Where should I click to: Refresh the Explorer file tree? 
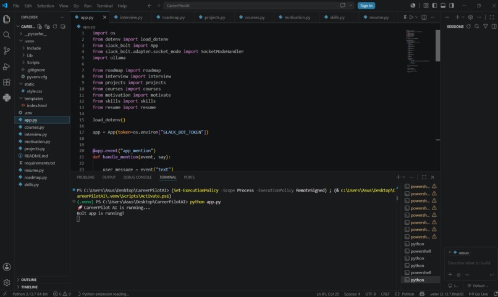point(55,26)
